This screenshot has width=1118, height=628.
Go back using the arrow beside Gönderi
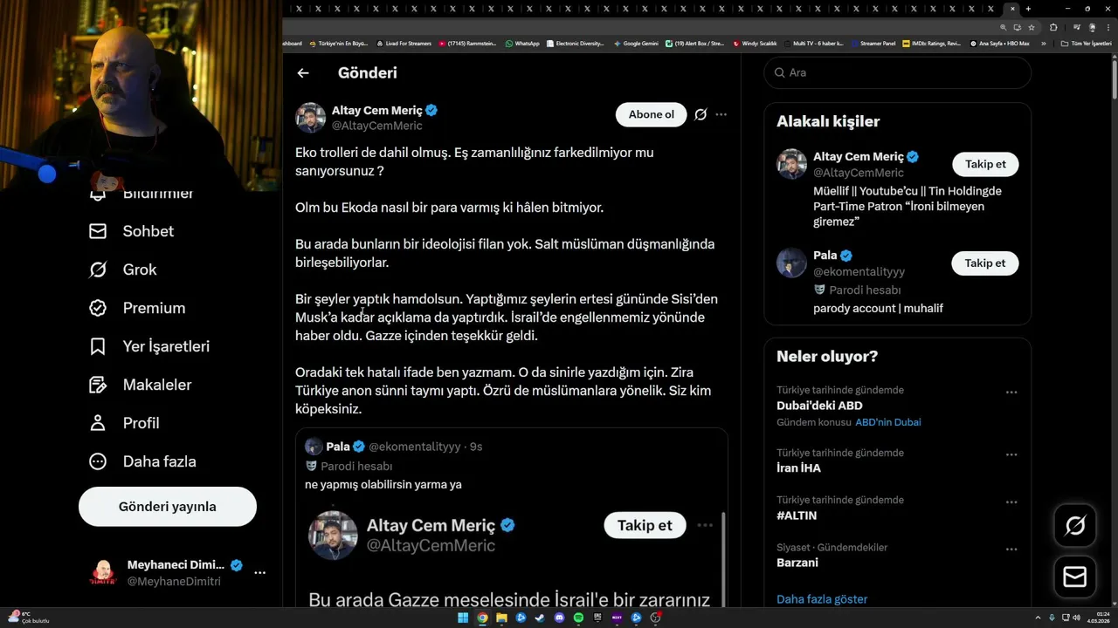click(303, 73)
